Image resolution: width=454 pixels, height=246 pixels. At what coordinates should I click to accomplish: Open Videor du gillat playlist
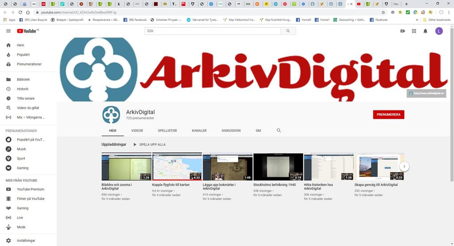(x=28, y=108)
